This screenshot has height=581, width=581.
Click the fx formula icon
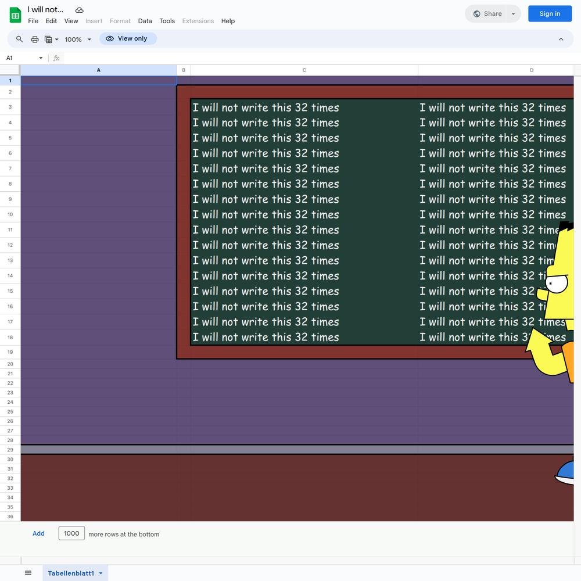(x=56, y=58)
